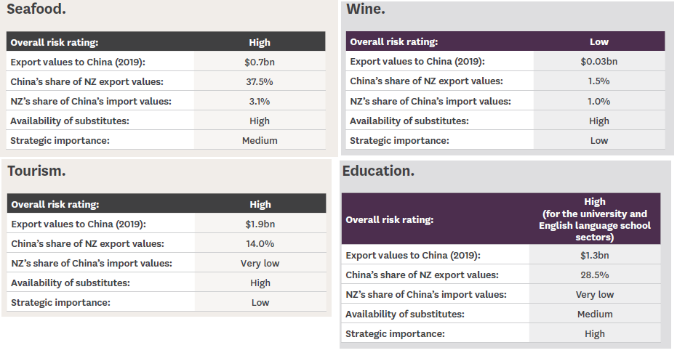This screenshot has height=353, width=677.
Task: Click the Seafood section heading
Action: pyautogui.click(x=36, y=12)
